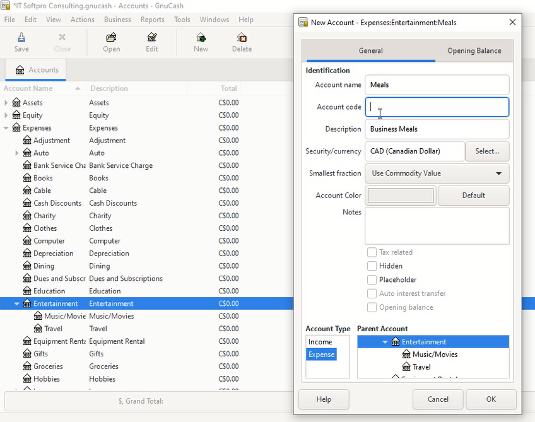Enable the Hidden checkbox

(372, 266)
